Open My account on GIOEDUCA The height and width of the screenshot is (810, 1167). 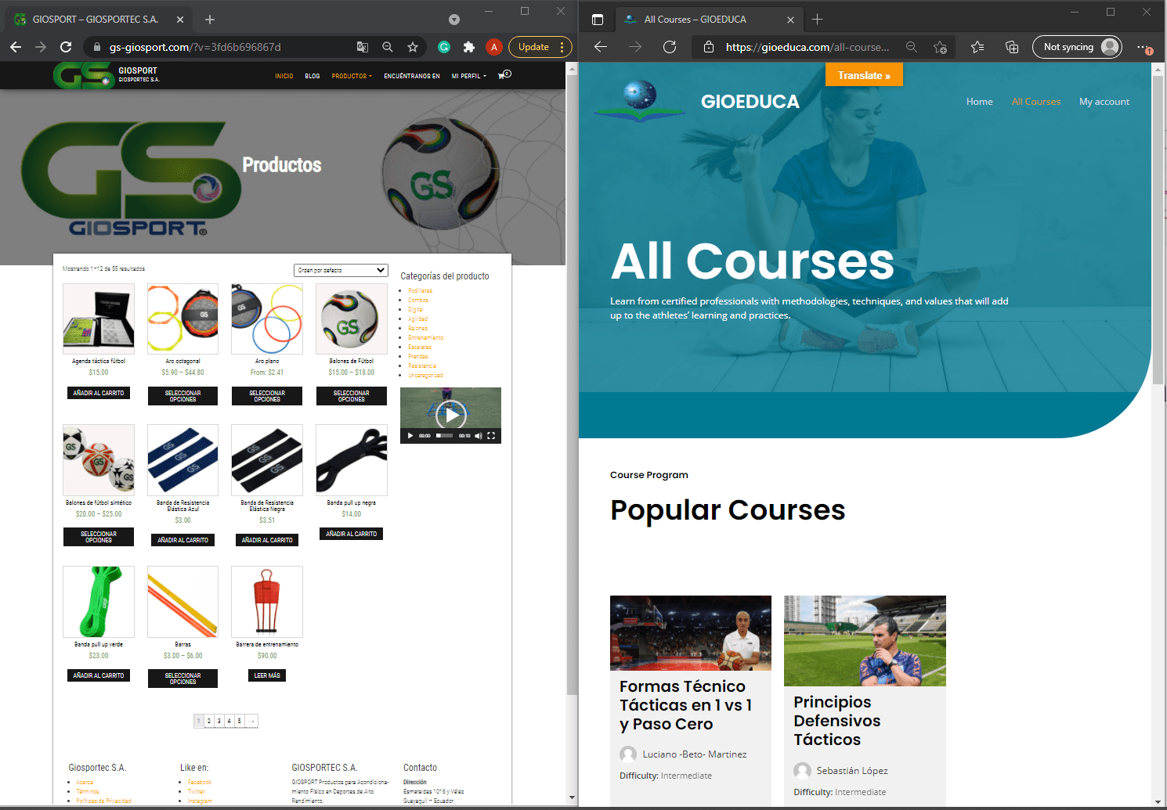(x=1104, y=102)
